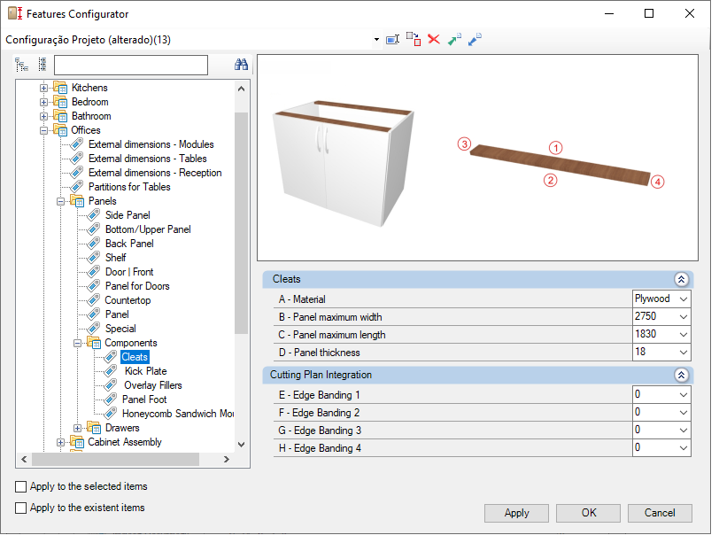Click the Features Configurator title bar icon

15,13
